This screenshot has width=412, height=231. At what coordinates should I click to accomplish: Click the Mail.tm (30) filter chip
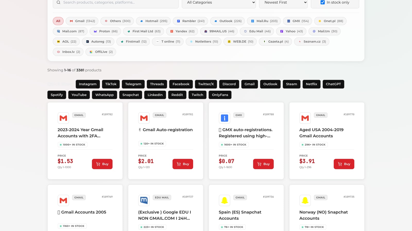(x=325, y=31)
